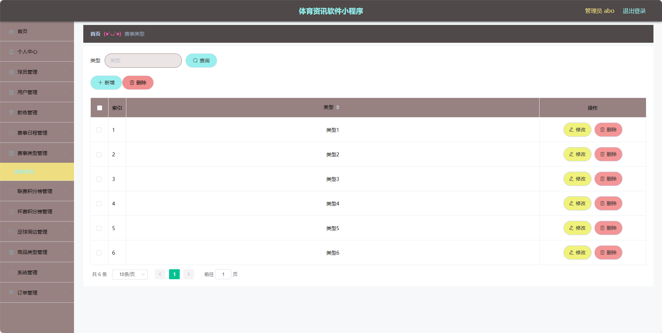Screen dimensions: 662x333
Task: Click the flag icon beside 订单管理
Action: 11,293
